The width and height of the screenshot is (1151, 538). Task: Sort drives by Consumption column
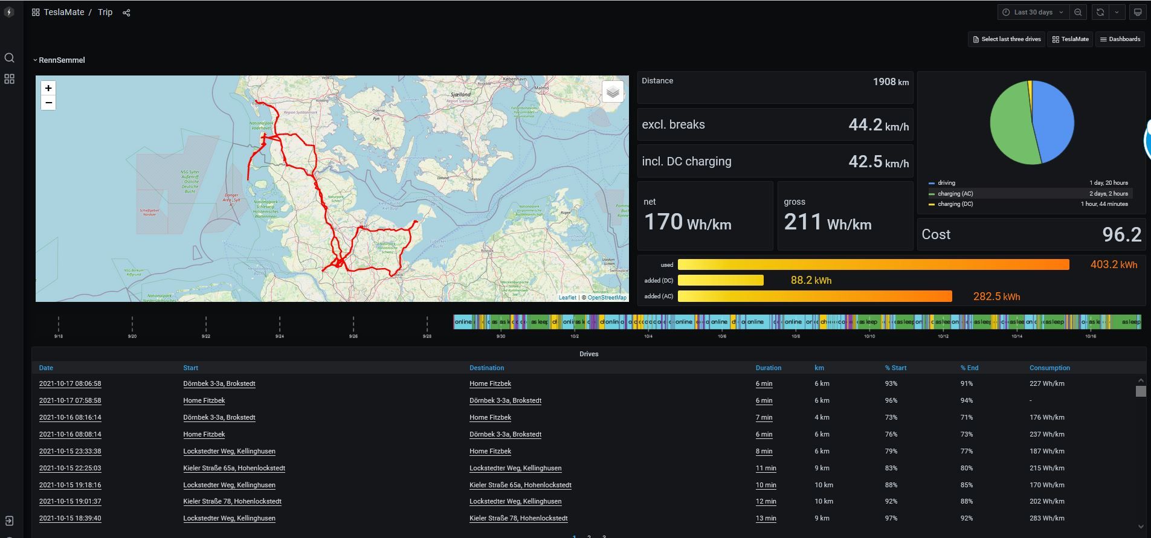pos(1049,368)
